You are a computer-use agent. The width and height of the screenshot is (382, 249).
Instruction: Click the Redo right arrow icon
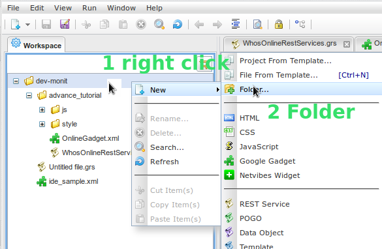[217, 25]
